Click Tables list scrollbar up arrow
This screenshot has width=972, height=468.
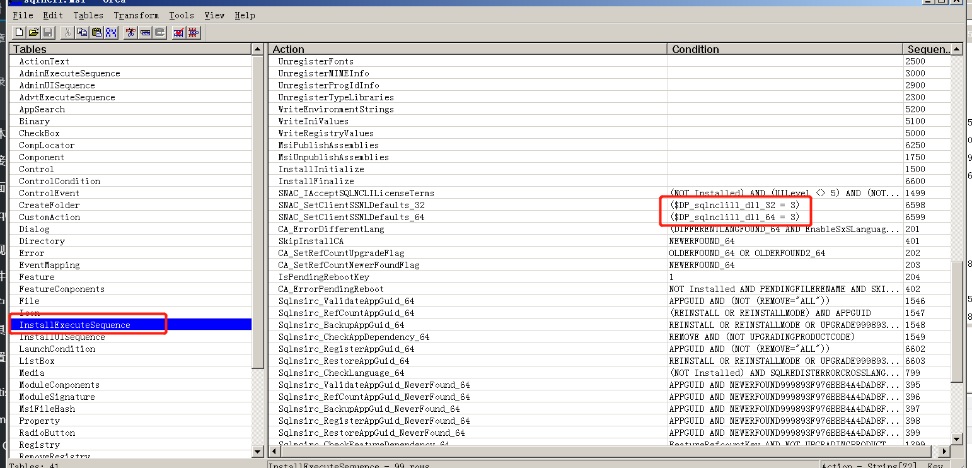257,49
